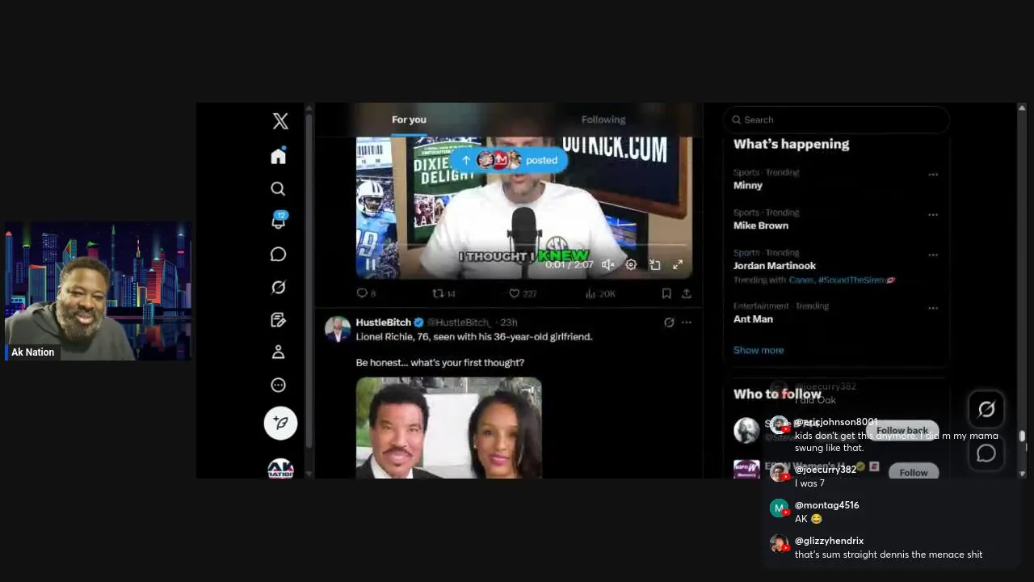Click the @montag4516 chat username
Viewport: 1034px width, 582px height.
[827, 505]
